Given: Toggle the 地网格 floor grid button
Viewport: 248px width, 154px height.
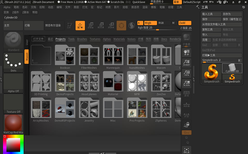Looking at the screenshot, I should tap(187, 105).
